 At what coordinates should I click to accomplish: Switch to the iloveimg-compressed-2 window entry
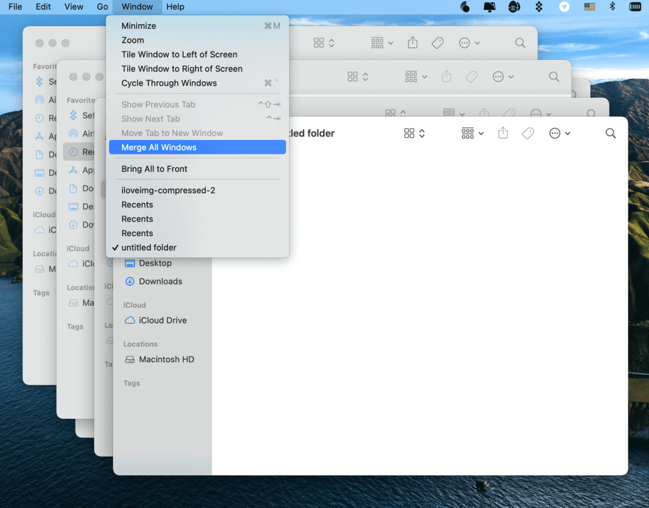(x=197, y=190)
